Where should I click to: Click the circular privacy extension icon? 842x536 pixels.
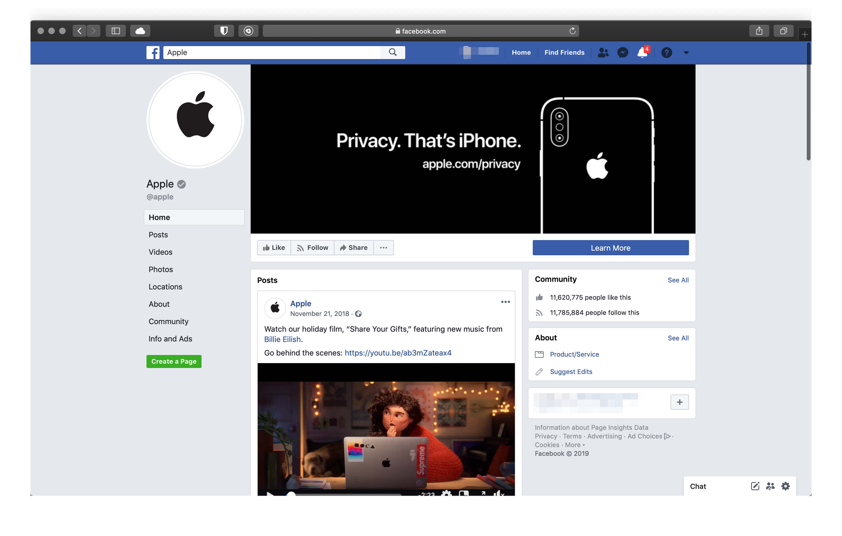(x=248, y=31)
